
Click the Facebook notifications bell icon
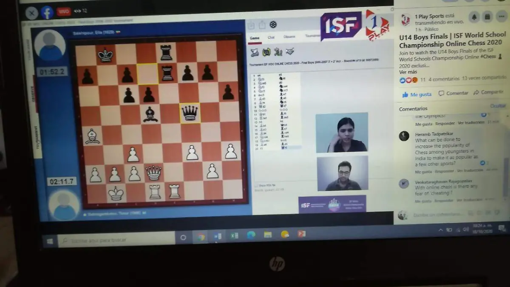473,17
